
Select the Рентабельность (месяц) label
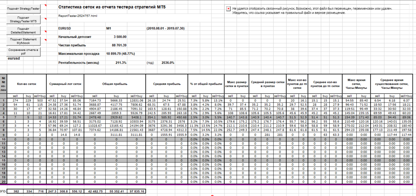(x=79, y=63)
